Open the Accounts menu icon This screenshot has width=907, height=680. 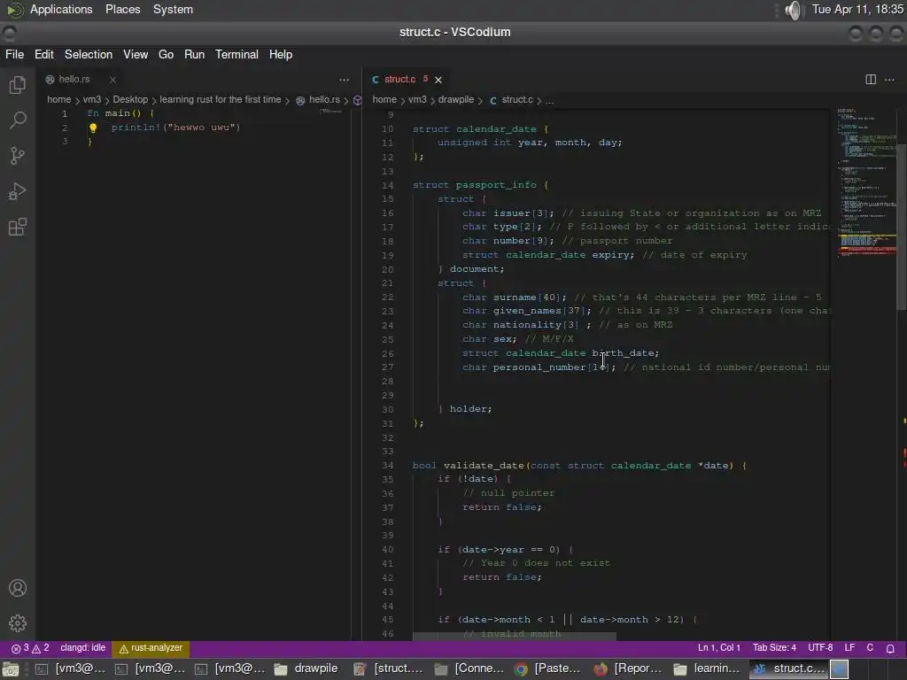pos(18,588)
